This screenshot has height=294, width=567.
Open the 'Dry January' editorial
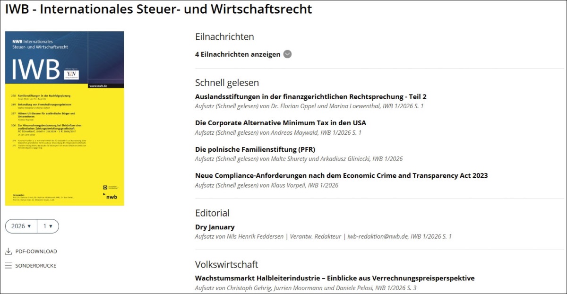[x=215, y=227]
